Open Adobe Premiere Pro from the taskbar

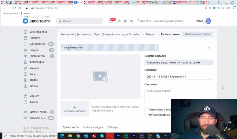134,136
